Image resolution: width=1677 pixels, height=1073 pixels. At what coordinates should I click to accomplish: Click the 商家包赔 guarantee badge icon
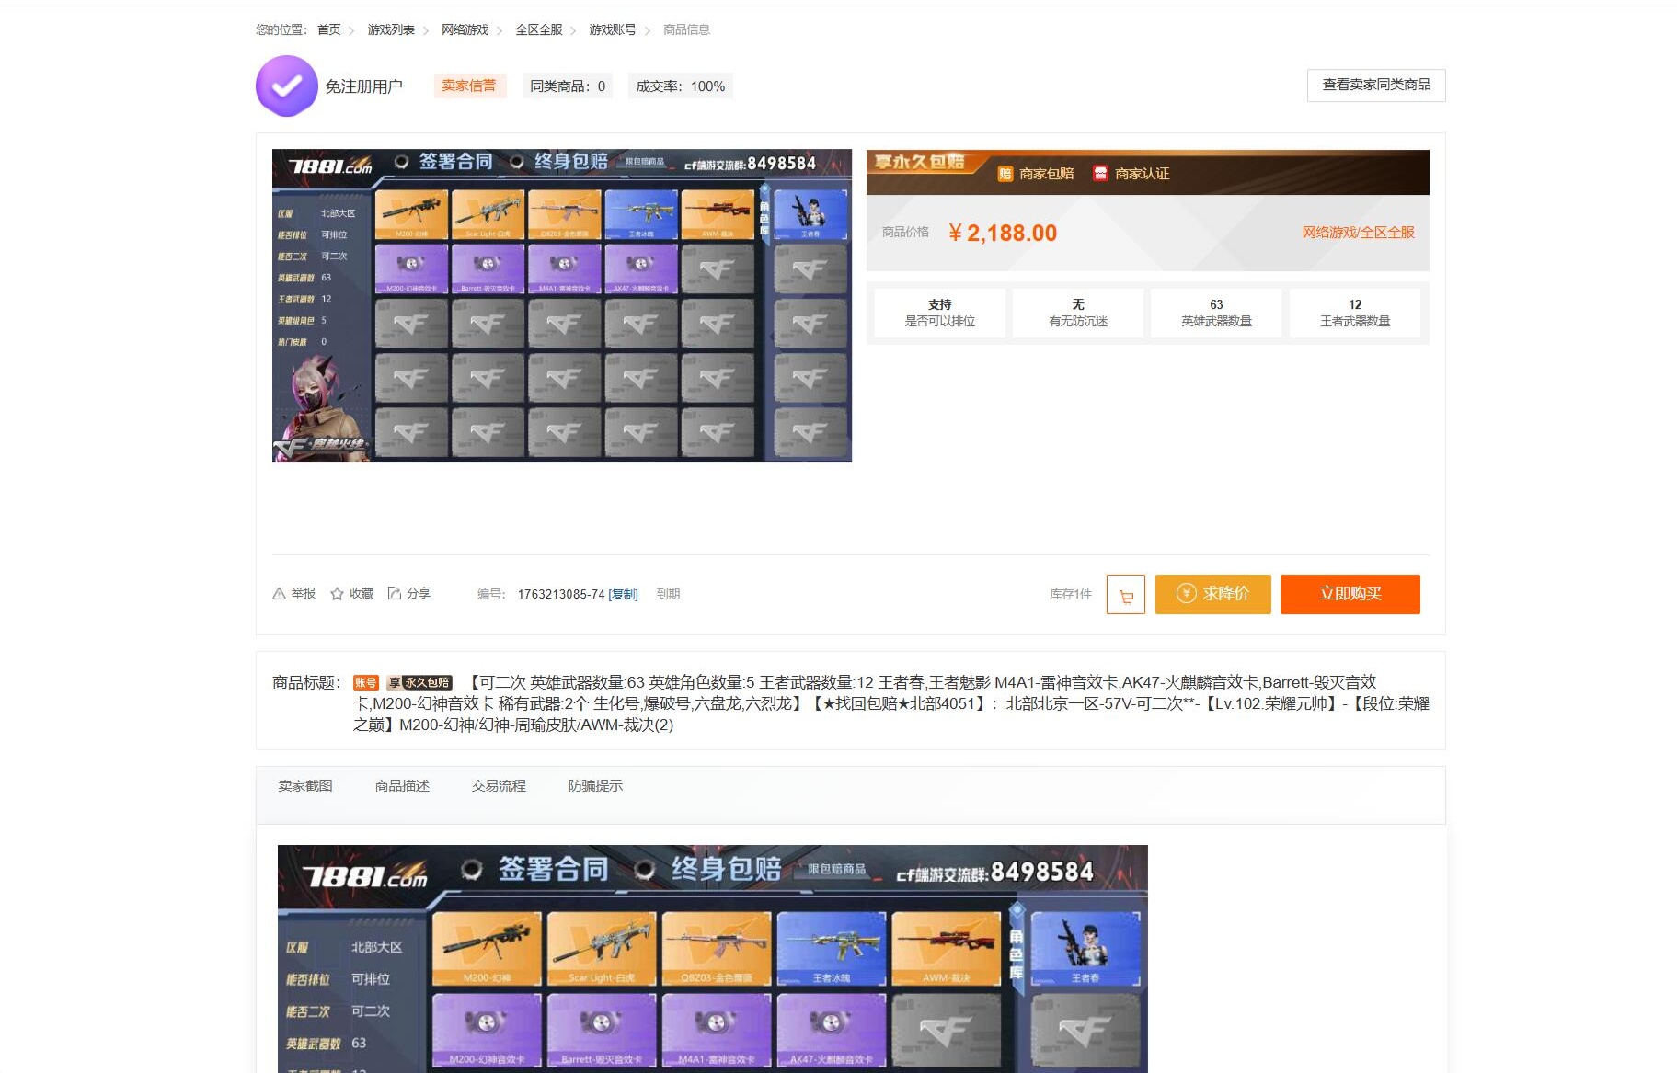[1005, 173]
